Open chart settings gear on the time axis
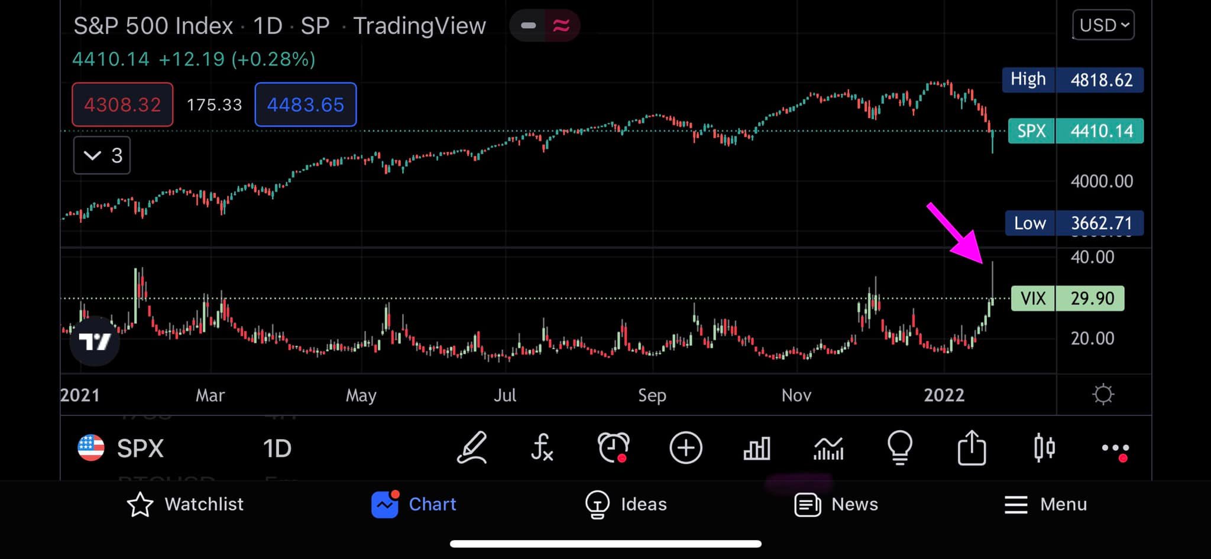Image resolution: width=1211 pixels, height=559 pixels. coord(1103,394)
